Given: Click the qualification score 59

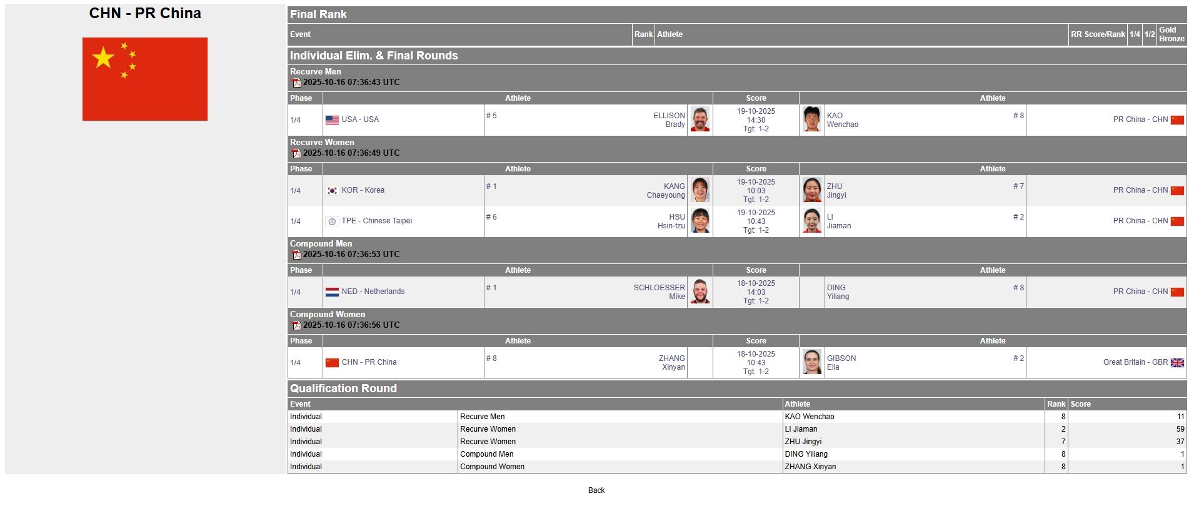Looking at the screenshot, I should (x=1180, y=429).
